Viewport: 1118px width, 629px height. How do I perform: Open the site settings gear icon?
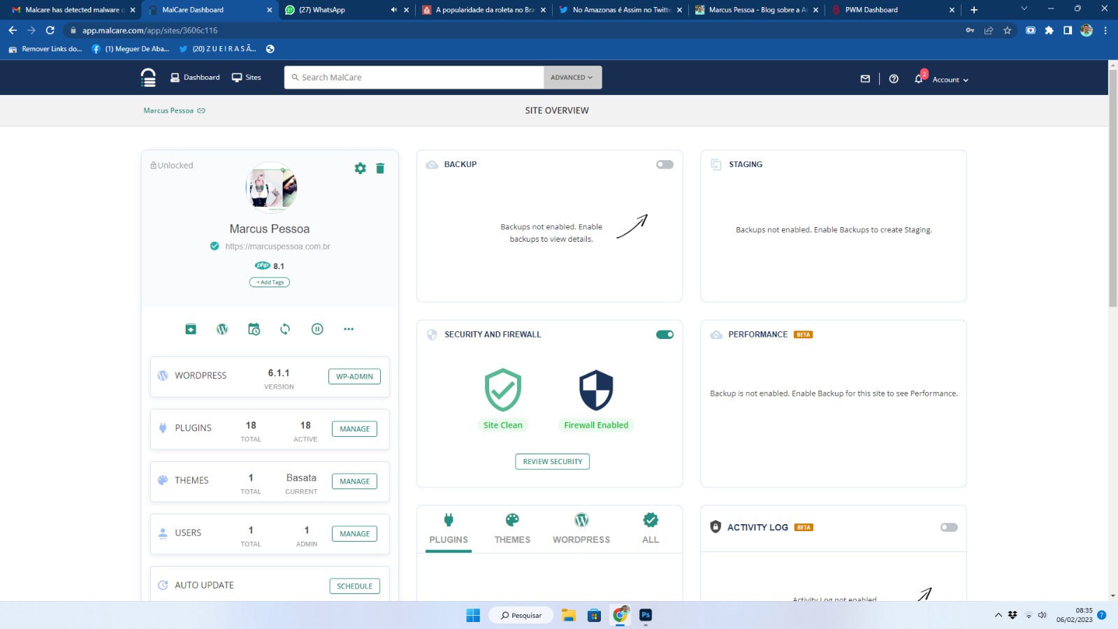[360, 168]
